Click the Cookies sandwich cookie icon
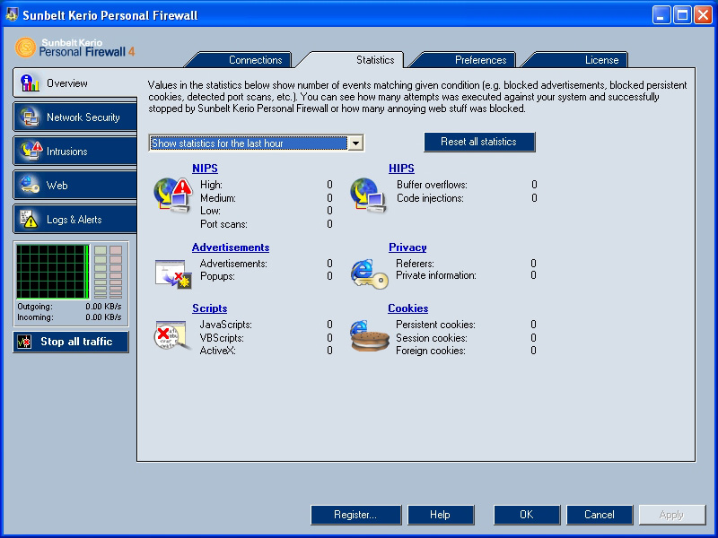718x538 pixels. coord(369,335)
